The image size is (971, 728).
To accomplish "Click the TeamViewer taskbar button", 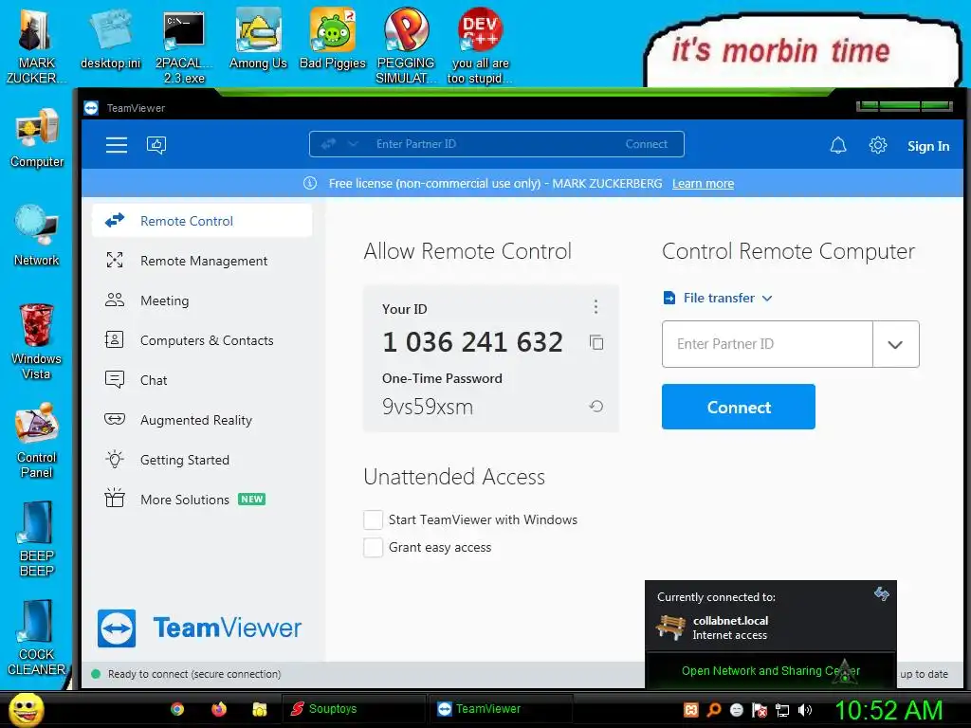I will 501,709.
